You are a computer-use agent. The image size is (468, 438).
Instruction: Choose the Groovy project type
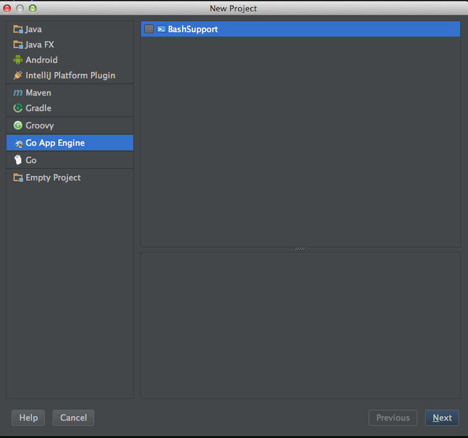click(x=70, y=125)
